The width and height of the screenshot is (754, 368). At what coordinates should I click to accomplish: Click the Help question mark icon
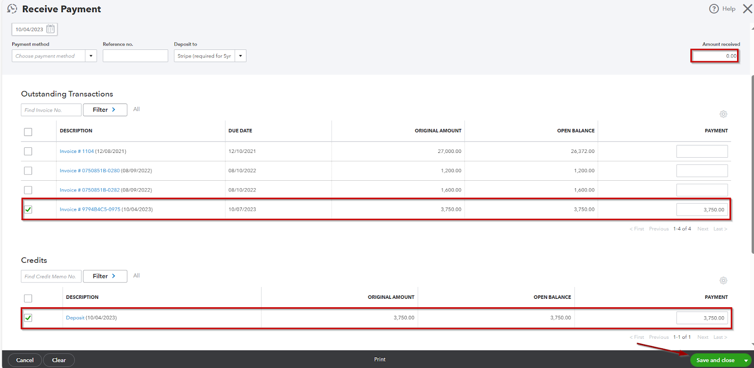(x=714, y=9)
